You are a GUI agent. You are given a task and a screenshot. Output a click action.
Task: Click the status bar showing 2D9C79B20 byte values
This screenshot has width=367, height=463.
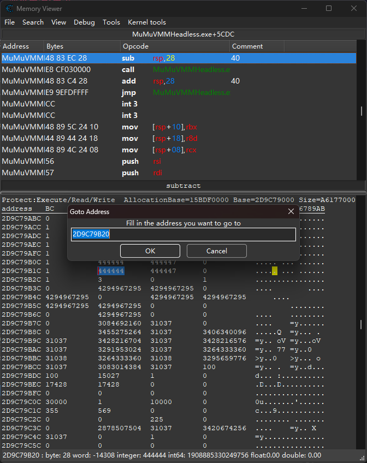coord(162,455)
